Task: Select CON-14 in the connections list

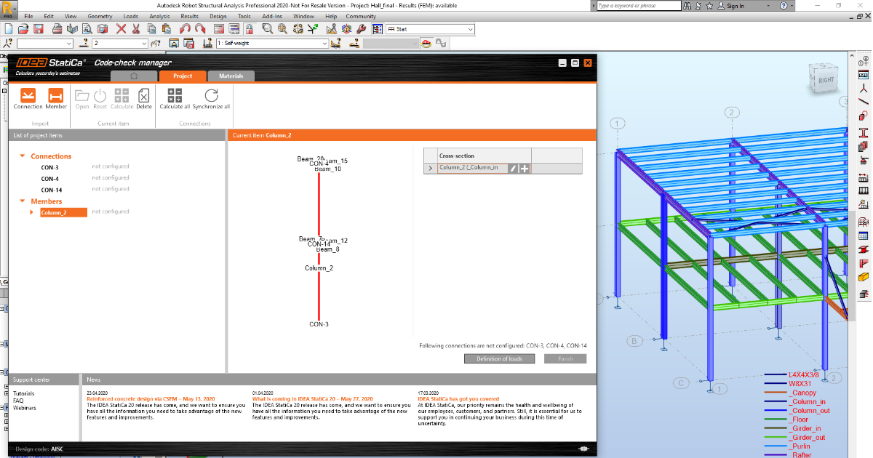Action: pos(51,190)
